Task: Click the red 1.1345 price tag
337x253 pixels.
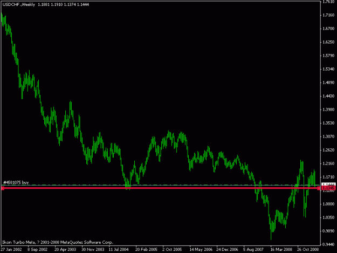Action: click(329, 188)
